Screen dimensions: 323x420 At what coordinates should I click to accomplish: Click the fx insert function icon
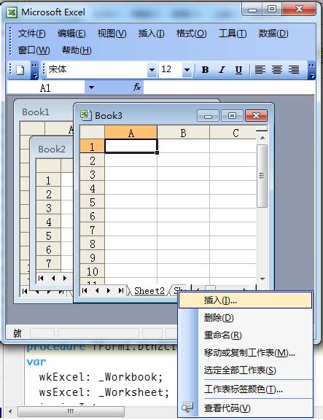[137, 87]
